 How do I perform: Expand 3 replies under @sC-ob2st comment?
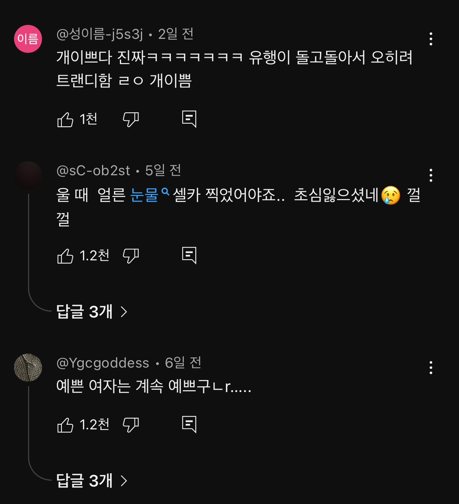point(91,312)
